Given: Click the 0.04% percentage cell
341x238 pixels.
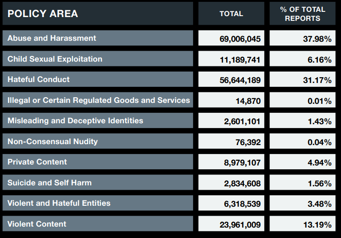Looking at the screenshot, I should [x=303, y=141].
